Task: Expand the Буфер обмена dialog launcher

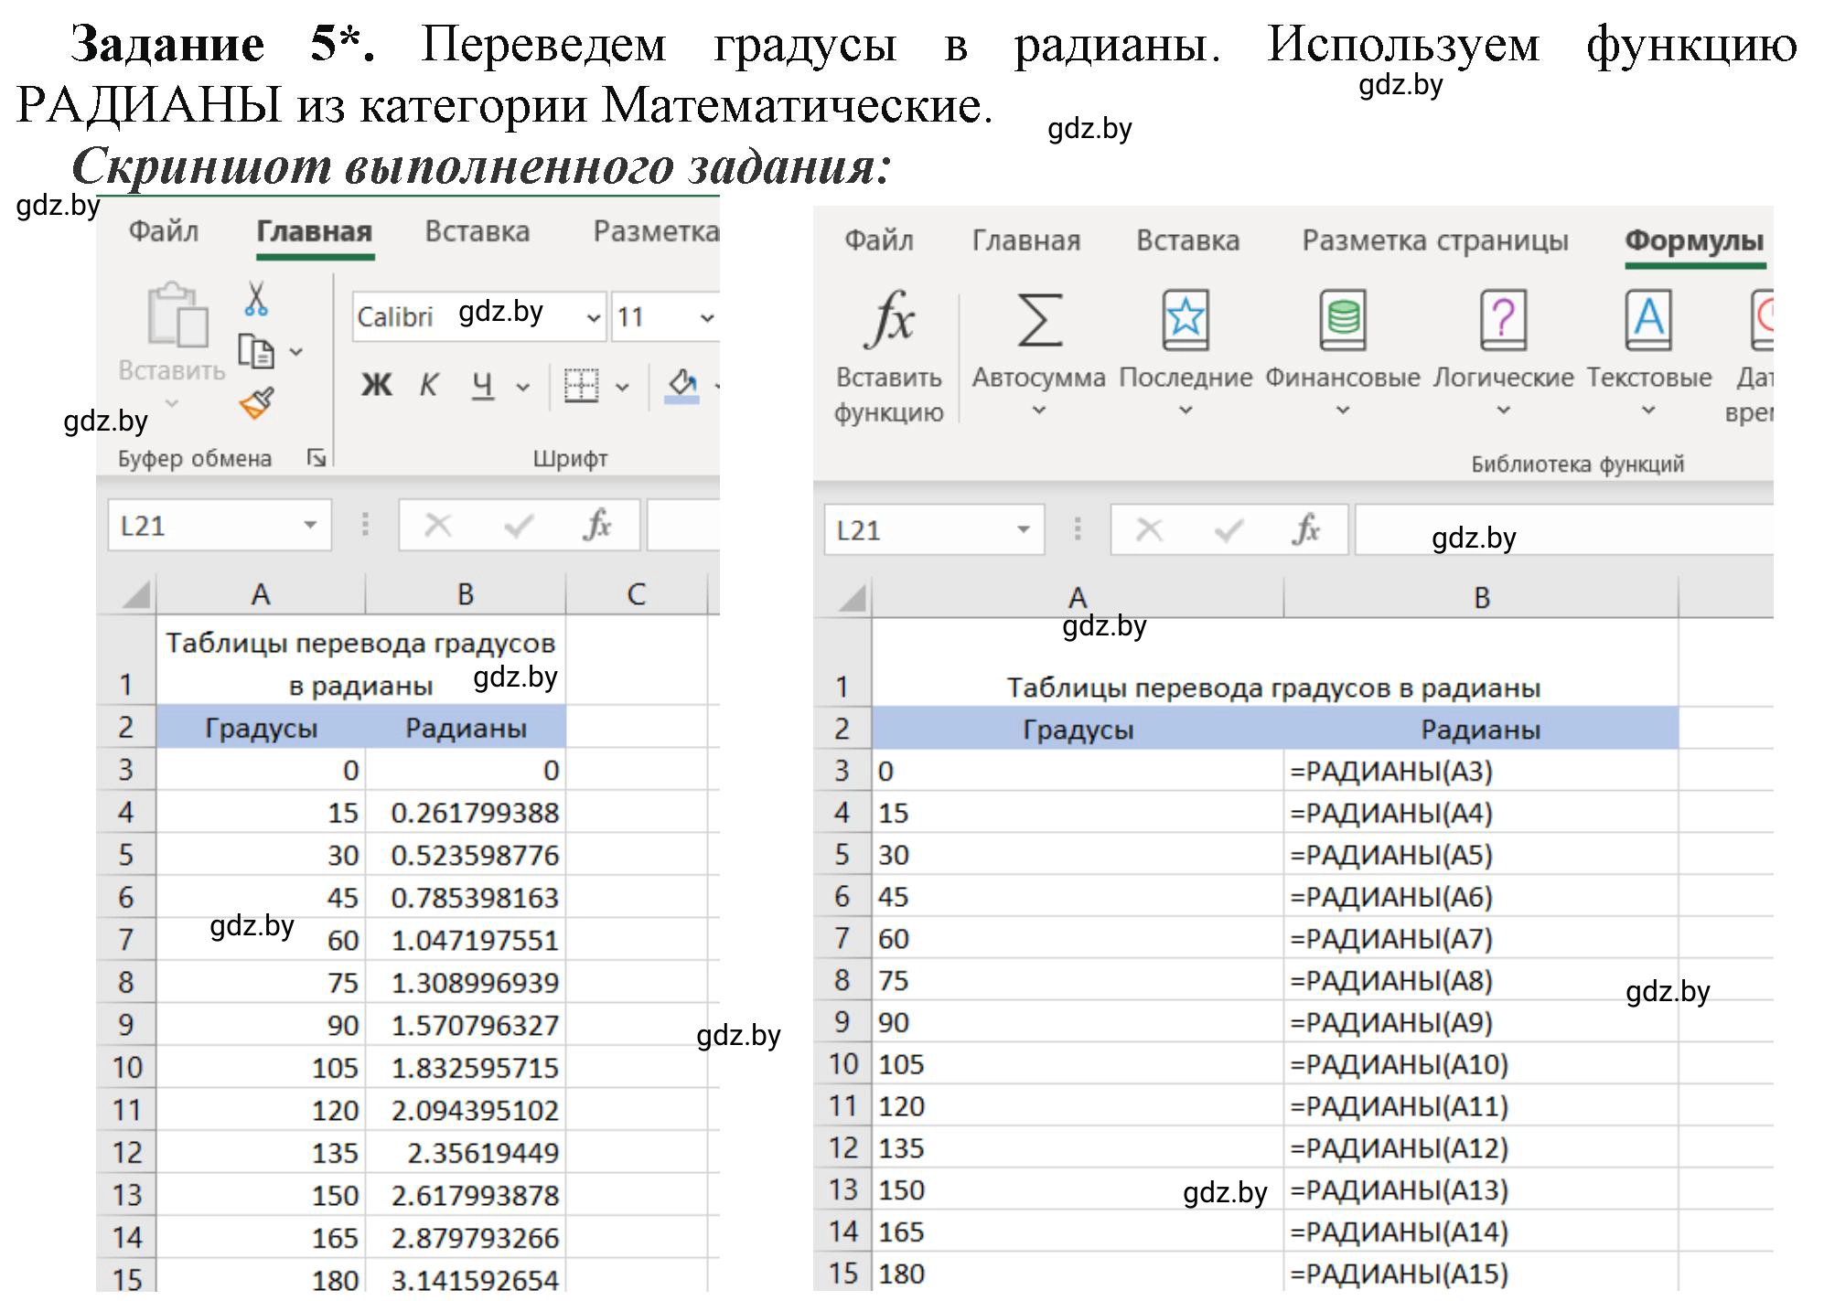Action: (x=317, y=458)
